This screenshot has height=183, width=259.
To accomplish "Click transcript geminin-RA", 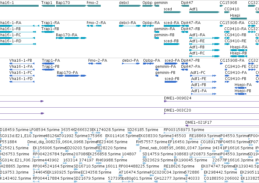I will [x=157, y=32].
